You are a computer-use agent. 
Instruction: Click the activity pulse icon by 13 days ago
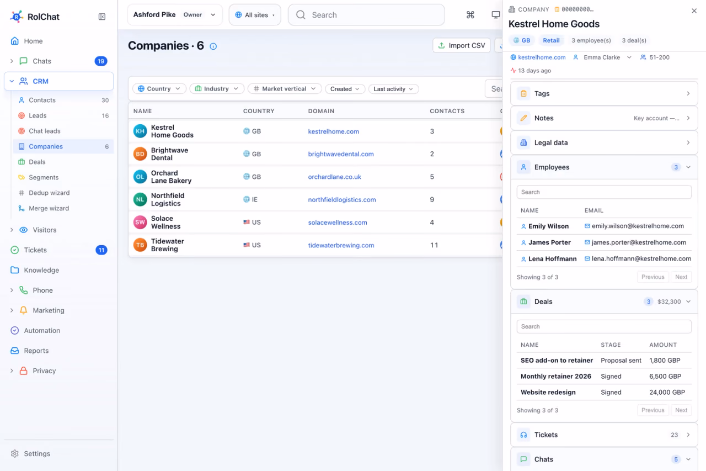click(514, 71)
